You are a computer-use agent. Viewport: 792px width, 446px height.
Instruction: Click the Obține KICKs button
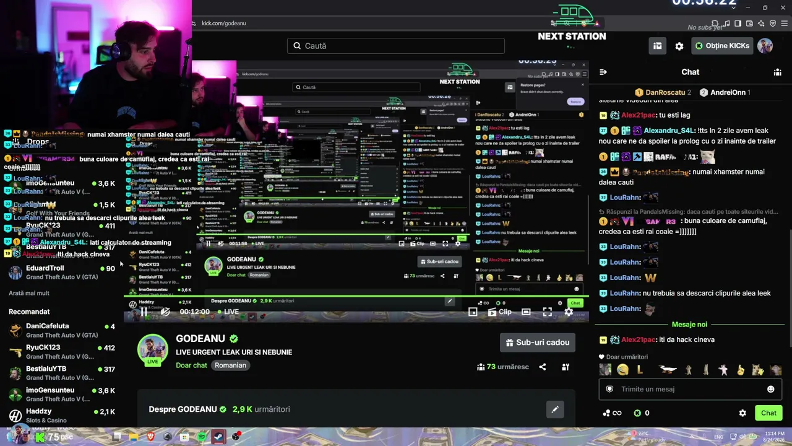coord(722,46)
